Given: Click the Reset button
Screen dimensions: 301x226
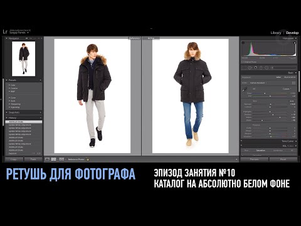Looking at the screenshot, I should (283, 159).
